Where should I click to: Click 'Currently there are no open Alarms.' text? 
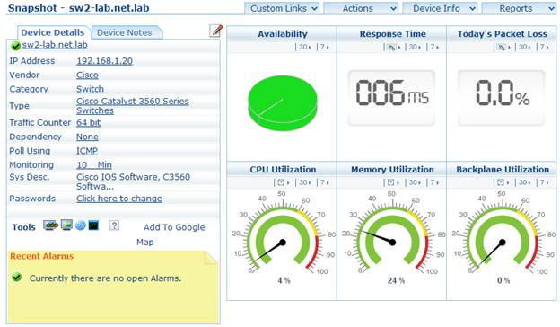(105, 278)
